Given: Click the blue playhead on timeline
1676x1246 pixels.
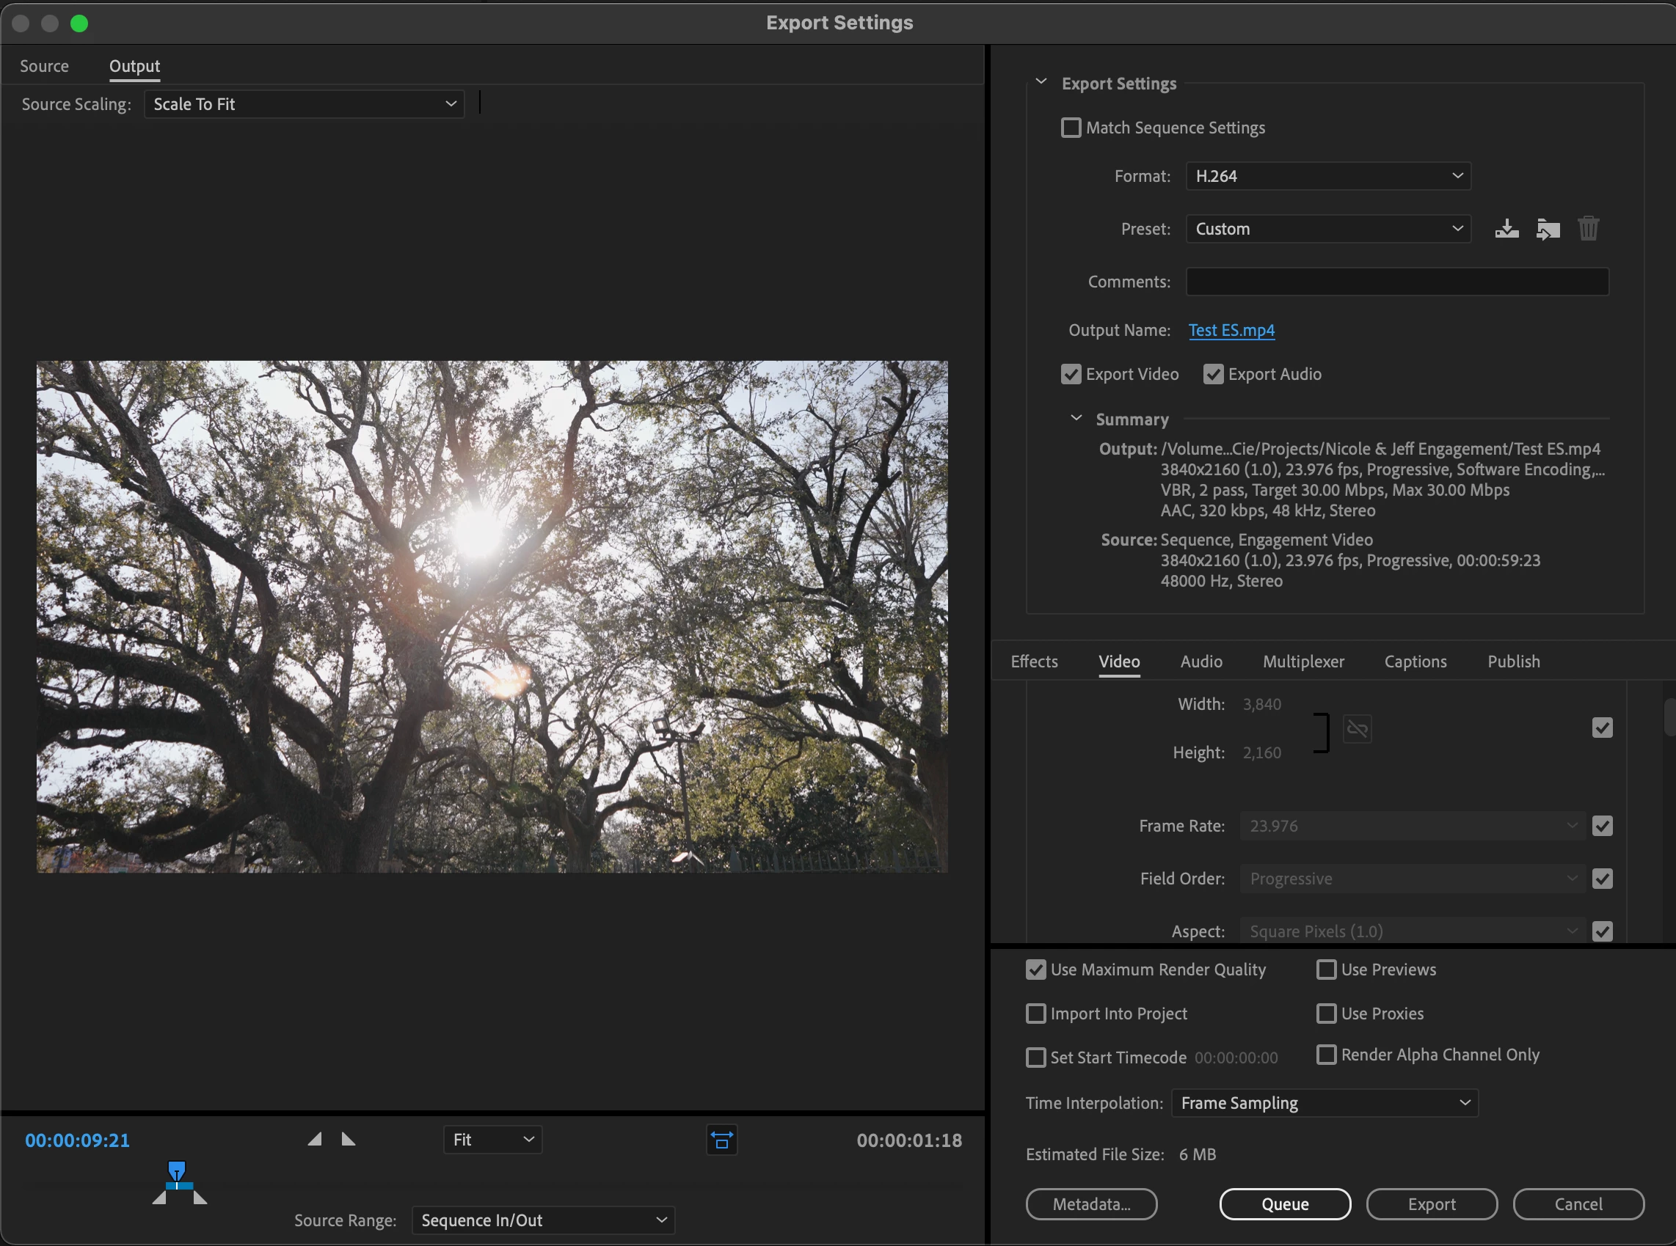Looking at the screenshot, I should coord(177,1171).
